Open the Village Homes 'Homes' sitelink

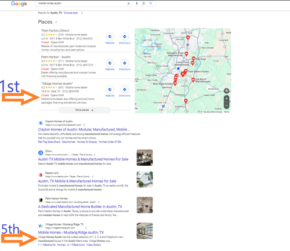61,245
